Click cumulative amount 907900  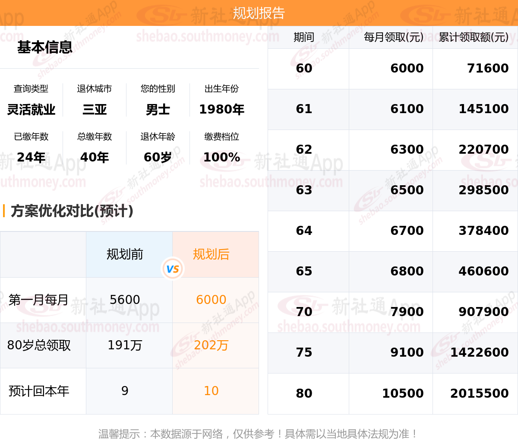click(484, 312)
